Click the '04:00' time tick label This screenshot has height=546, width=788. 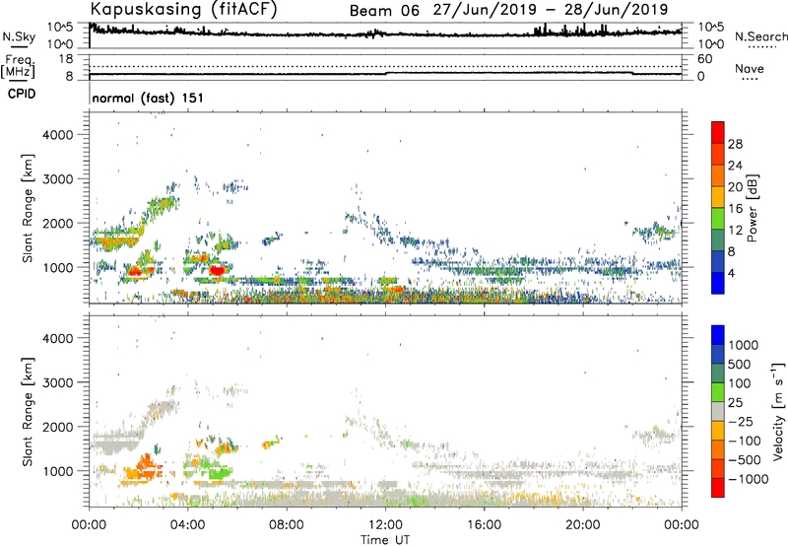(x=187, y=525)
